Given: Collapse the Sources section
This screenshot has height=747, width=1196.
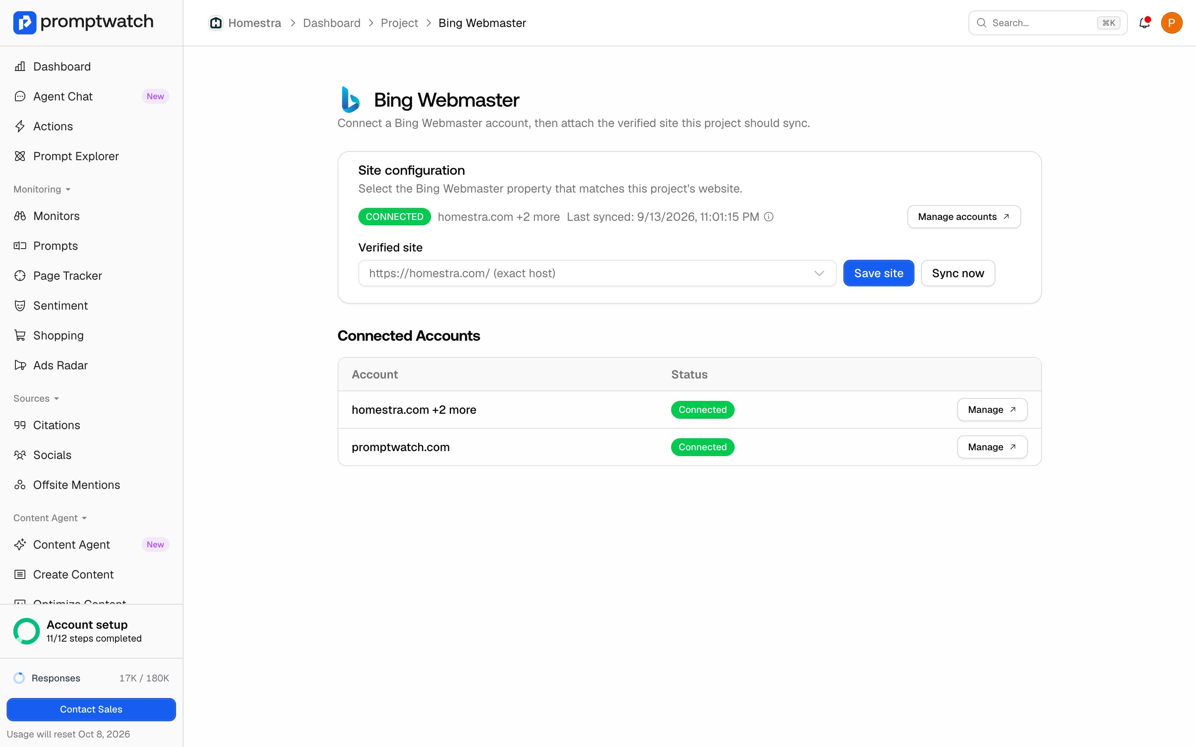Looking at the screenshot, I should tap(36, 399).
